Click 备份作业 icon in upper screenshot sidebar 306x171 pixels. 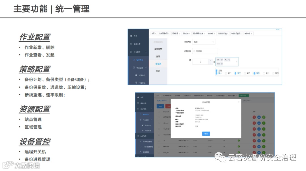pyautogui.click(x=134, y=60)
